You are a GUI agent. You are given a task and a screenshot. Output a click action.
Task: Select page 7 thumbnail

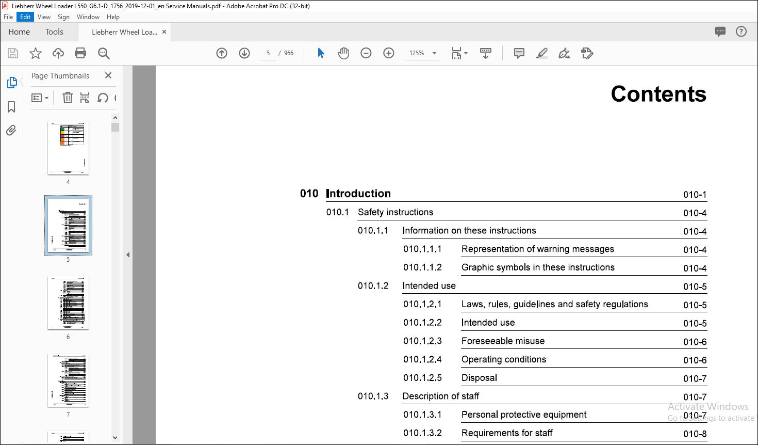click(x=68, y=380)
